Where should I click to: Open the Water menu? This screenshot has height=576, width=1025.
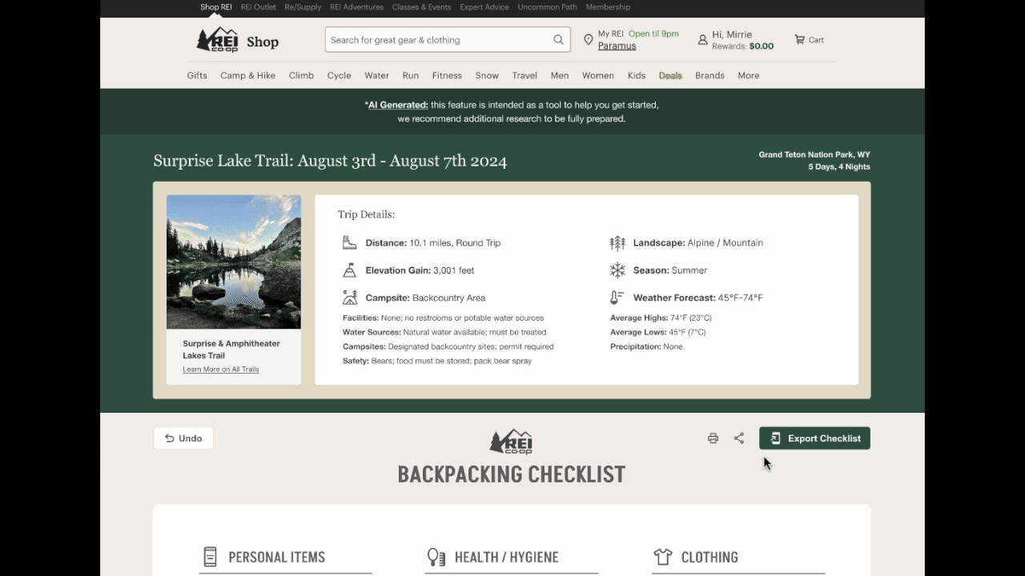pyautogui.click(x=376, y=75)
